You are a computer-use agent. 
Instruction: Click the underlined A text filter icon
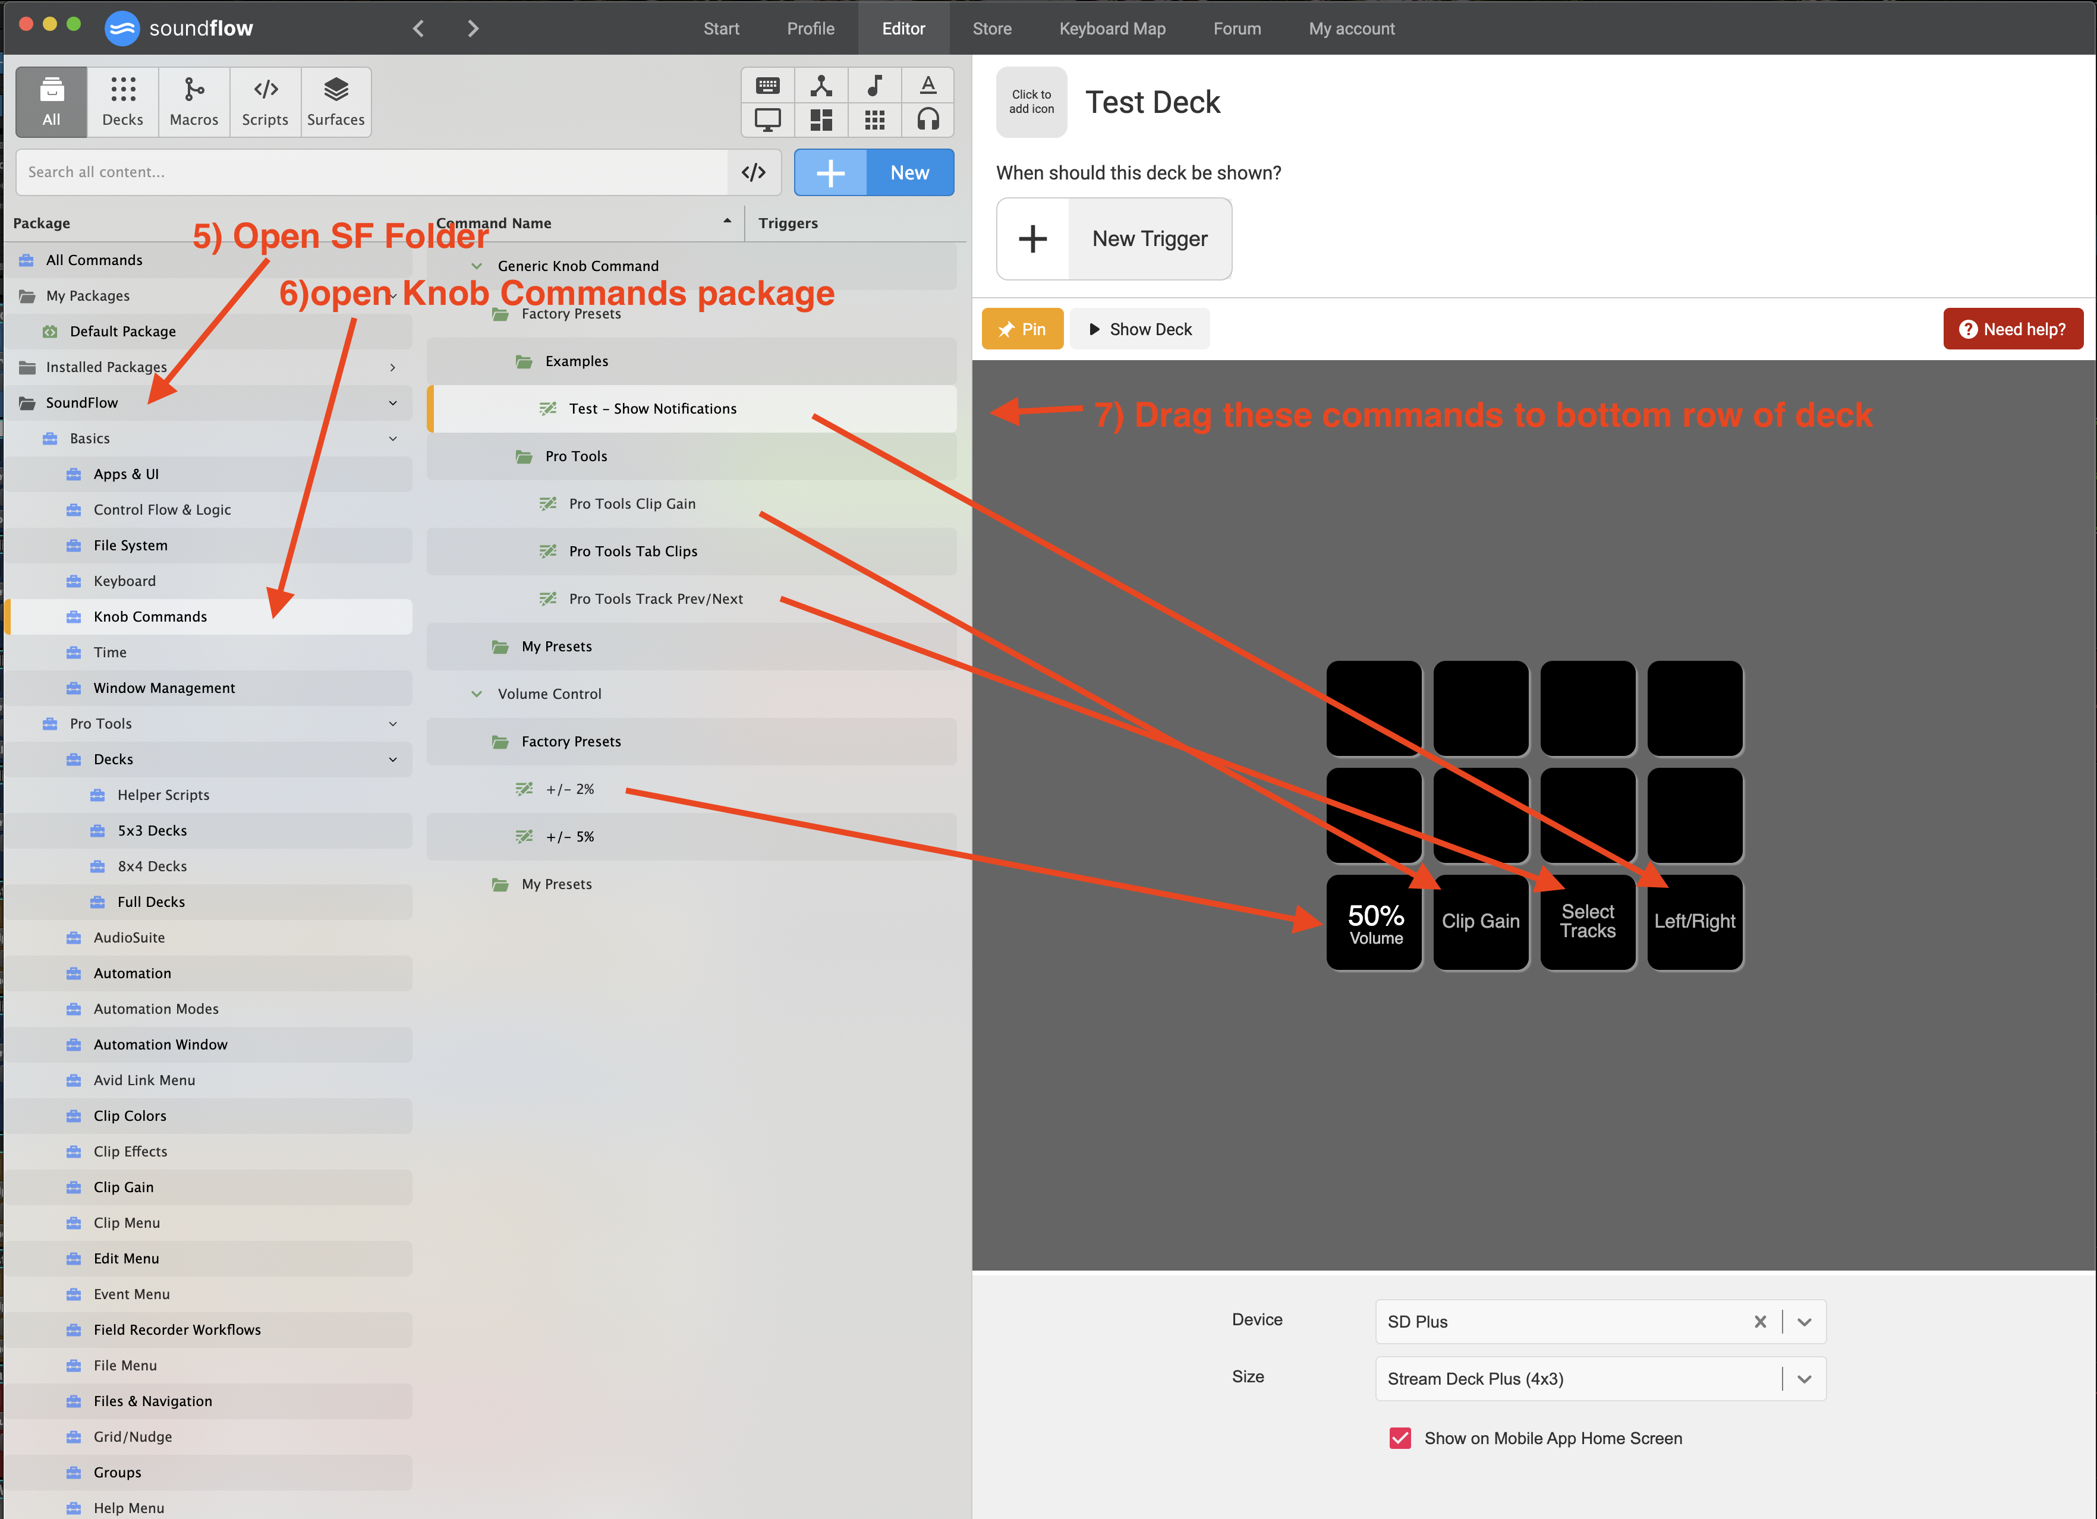(928, 85)
